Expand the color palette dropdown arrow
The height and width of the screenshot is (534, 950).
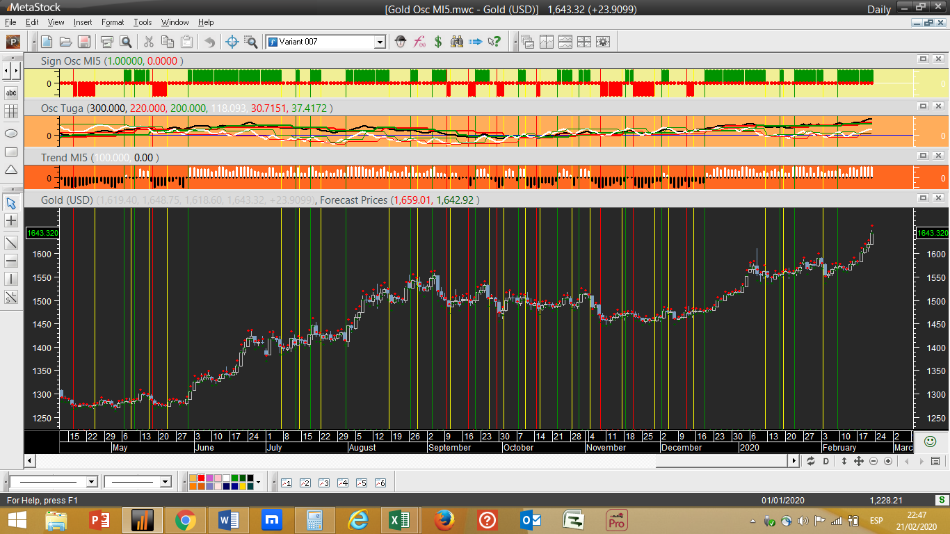[x=258, y=482]
